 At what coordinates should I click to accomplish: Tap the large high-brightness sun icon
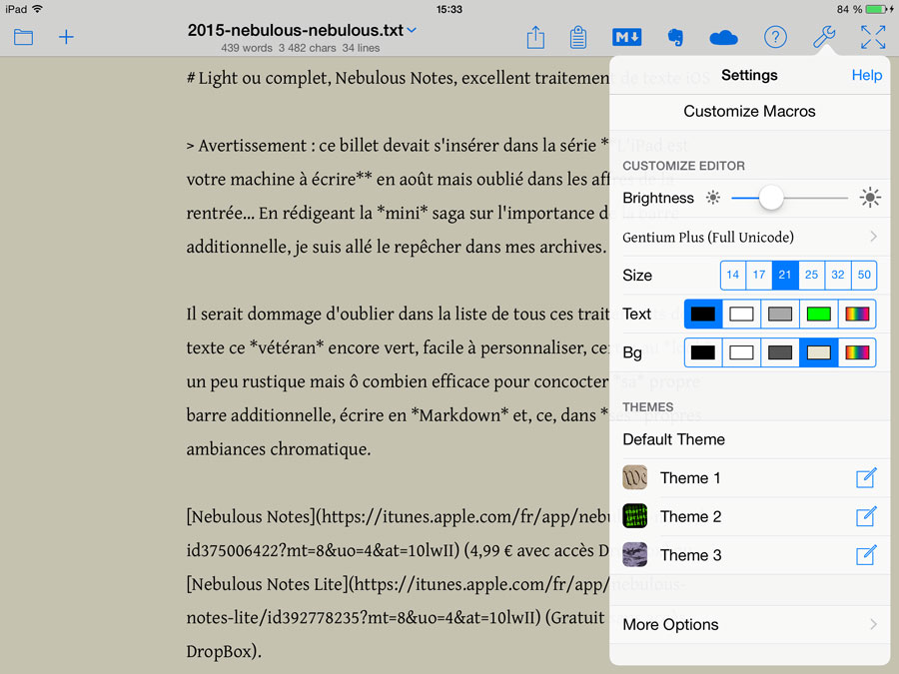tap(870, 198)
